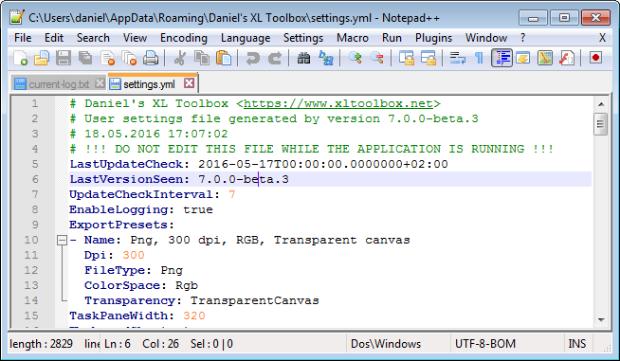Viewport: 620px width, 361px height.
Task: Print the document using printer icon
Action: pos(151,59)
